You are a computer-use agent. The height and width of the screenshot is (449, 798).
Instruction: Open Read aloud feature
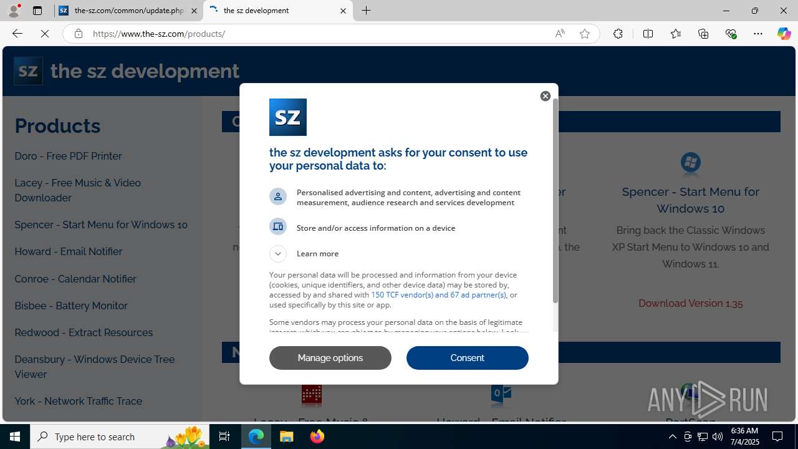pyautogui.click(x=560, y=34)
